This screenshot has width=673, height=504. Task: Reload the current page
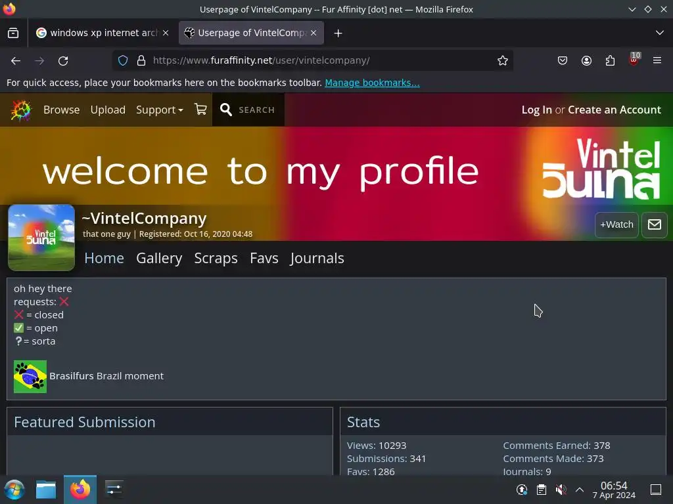coord(63,61)
